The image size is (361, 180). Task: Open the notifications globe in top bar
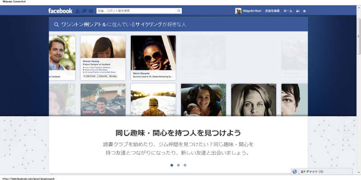pyautogui.click(x=91, y=11)
